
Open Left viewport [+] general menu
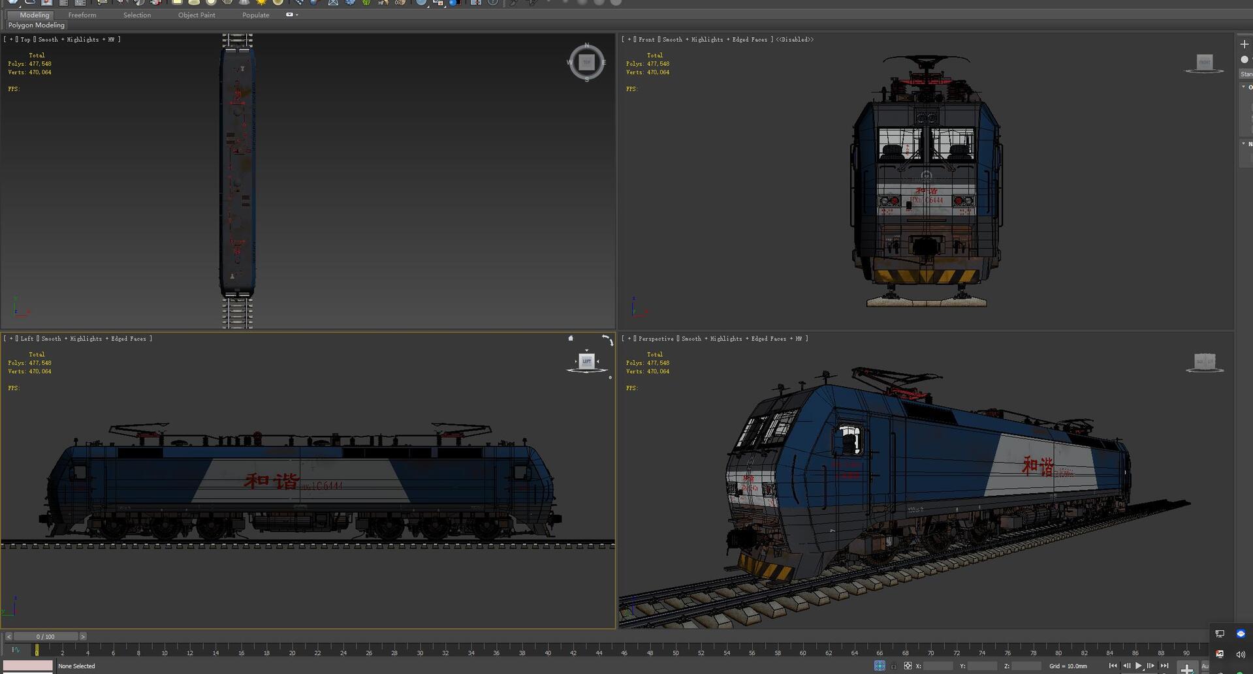click(x=11, y=339)
